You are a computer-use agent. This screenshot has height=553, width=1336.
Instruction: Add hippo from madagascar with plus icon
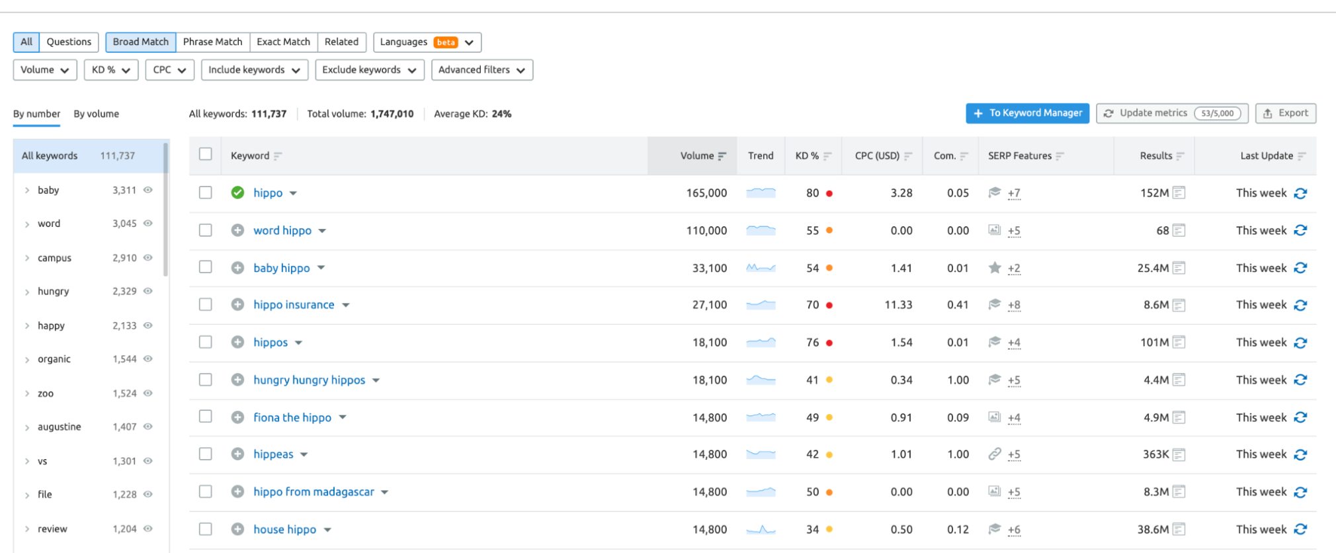(237, 491)
